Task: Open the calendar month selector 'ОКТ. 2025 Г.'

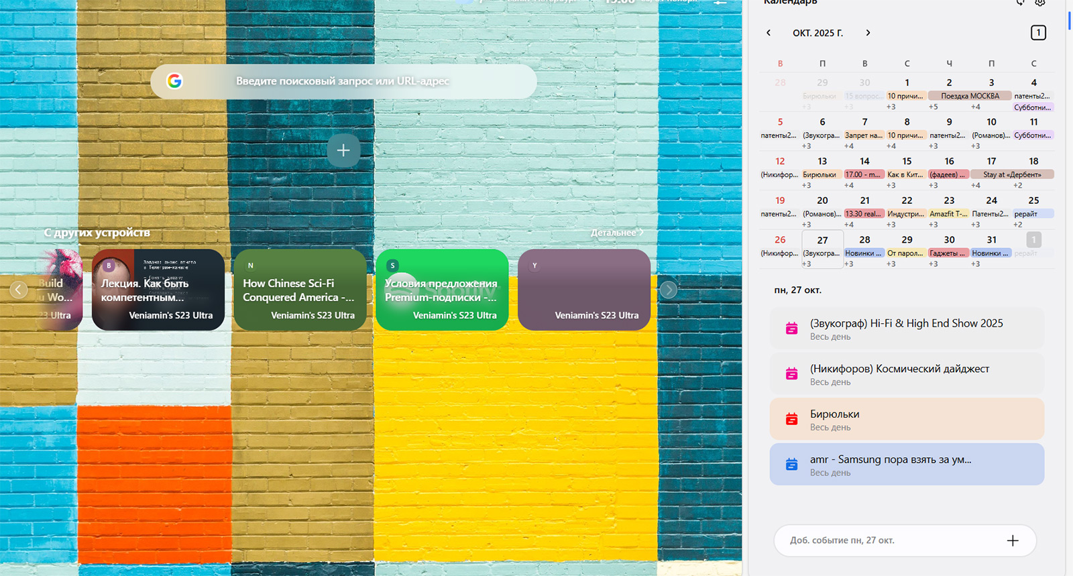Action: pyautogui.click(x=817, y=33)
